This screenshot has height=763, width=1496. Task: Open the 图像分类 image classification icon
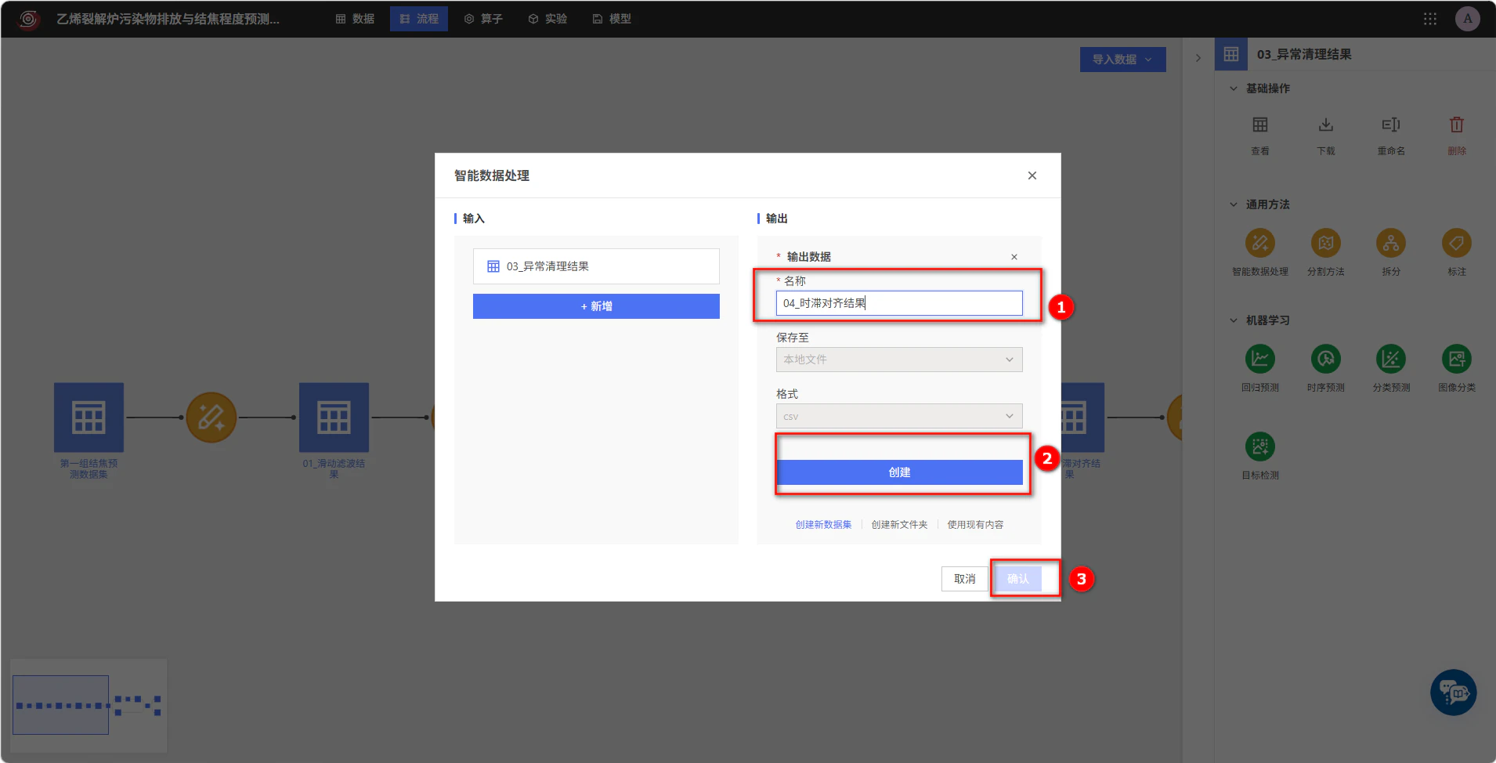[x=1456, y=359]
